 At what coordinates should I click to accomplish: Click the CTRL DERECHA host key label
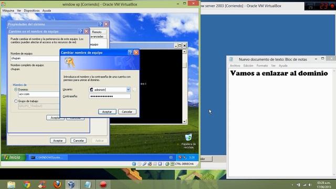pyautogui.click(x=184, y=164)
